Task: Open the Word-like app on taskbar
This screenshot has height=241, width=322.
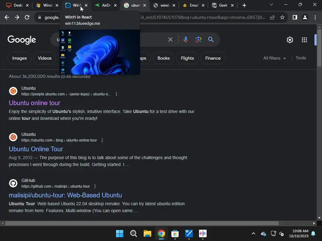Action: [x=189, y=233]
